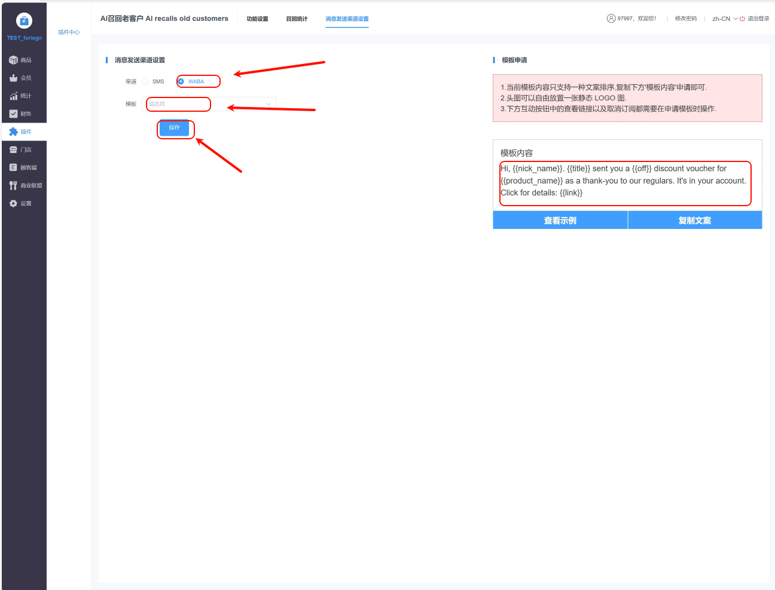Open the 商业联盟 fork-and-knife icon
Viewport: 775px width, 590px height.
click(x=13, y=186)
